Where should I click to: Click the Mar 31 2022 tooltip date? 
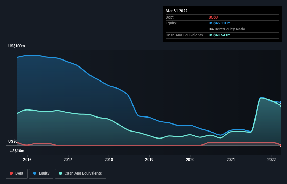[x=177, y=11]
